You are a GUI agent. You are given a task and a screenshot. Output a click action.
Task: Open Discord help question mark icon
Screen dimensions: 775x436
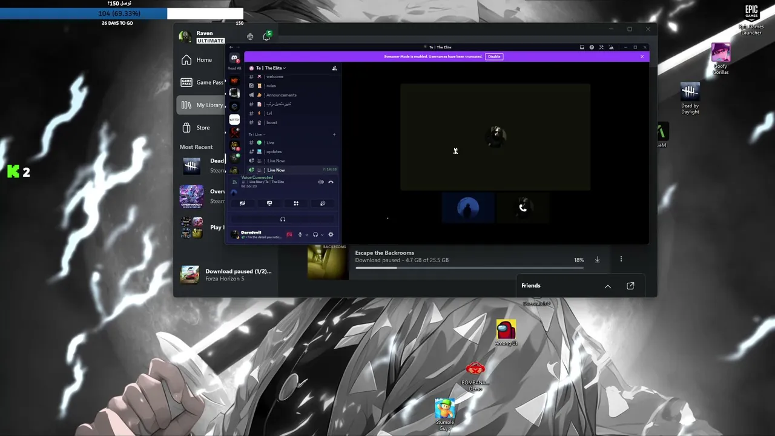[x=592, y=47]
